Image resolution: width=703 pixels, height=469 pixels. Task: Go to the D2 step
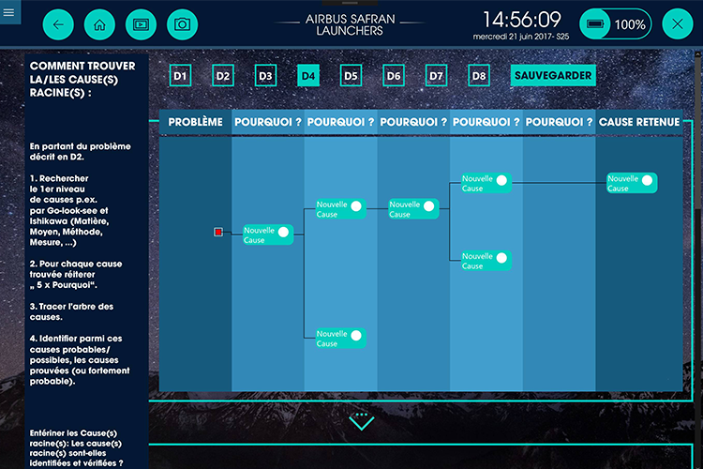pyautogui.click(x=223, y=76)
